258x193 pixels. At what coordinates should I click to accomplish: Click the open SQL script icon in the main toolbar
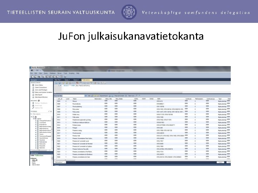[x=35, y=76]
